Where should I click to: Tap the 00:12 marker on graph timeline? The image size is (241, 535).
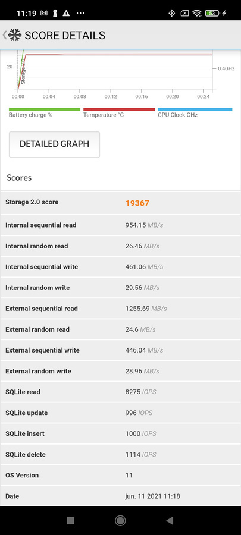click(x=111, y=97)
